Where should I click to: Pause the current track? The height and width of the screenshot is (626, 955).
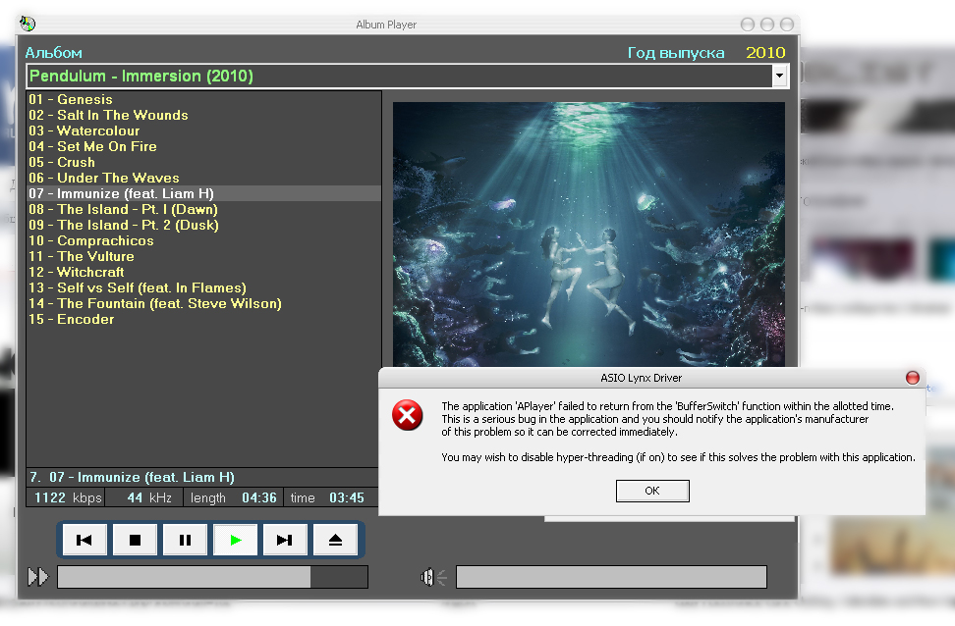coord(185,540)
